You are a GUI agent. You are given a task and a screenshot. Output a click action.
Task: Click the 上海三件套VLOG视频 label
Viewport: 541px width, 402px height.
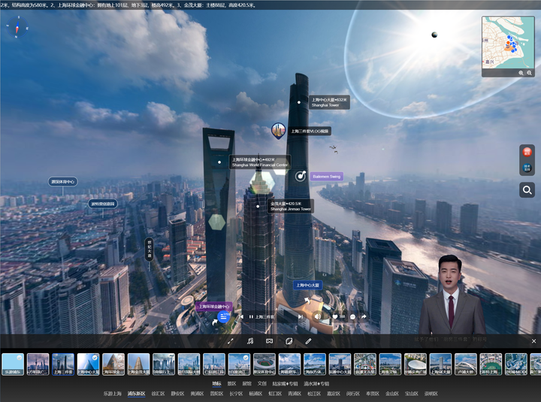click(310, 131)
